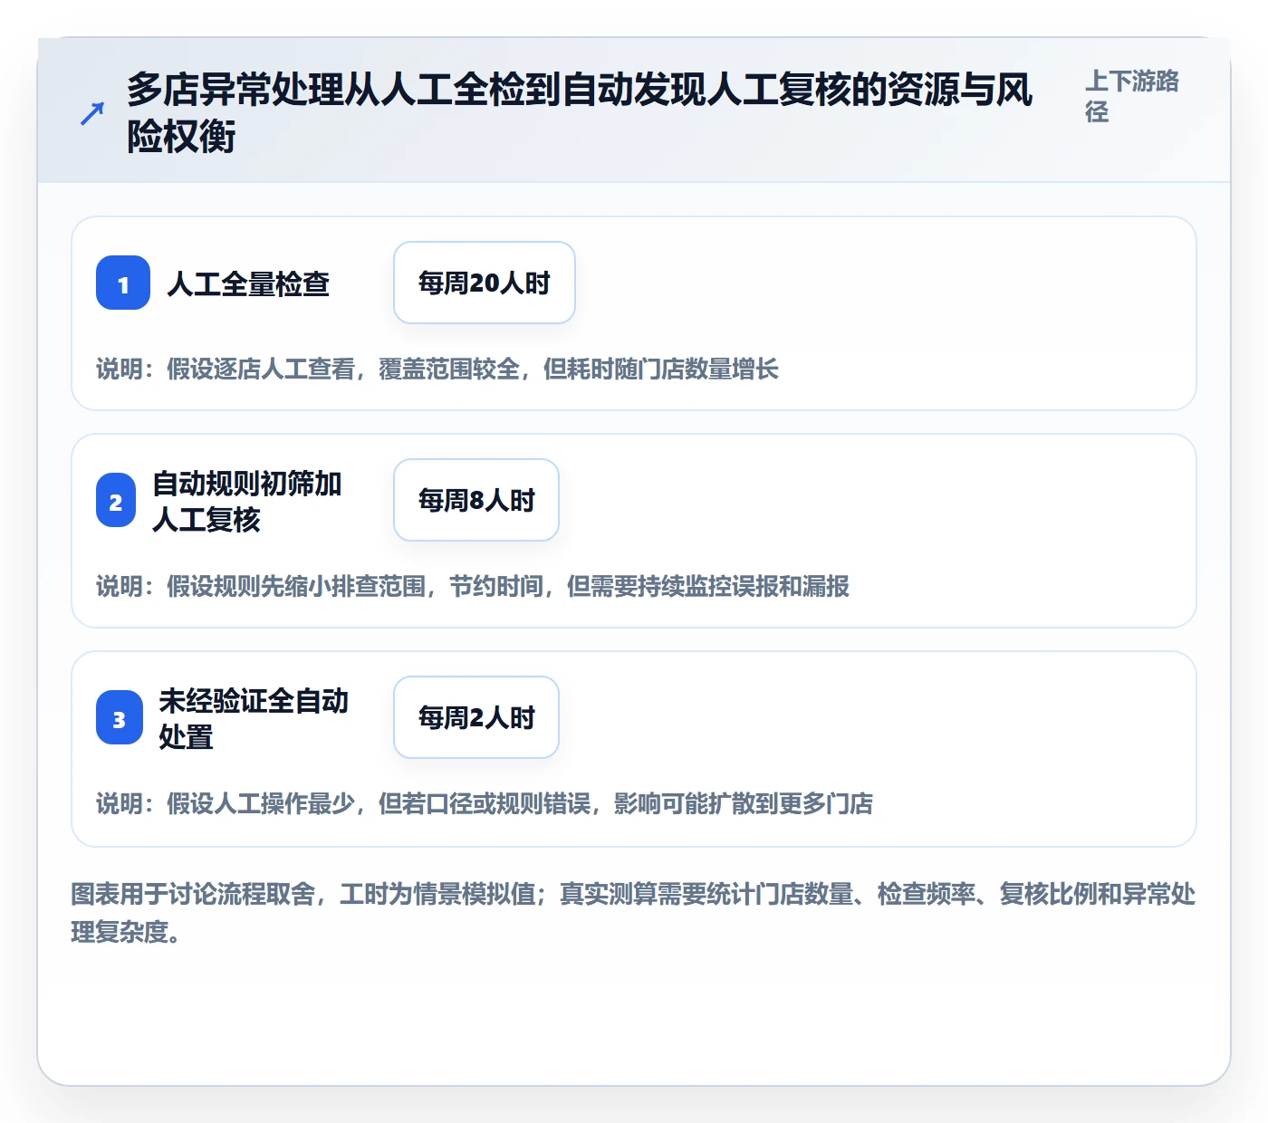Click the numbered badge 2 icon
The height and width of the screenshot is (1123, 1268).
116,501
